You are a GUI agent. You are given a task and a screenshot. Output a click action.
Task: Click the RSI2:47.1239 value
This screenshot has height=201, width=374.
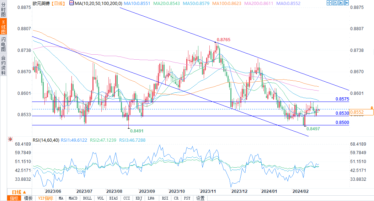pyautogui.click(x=103, y=140)
